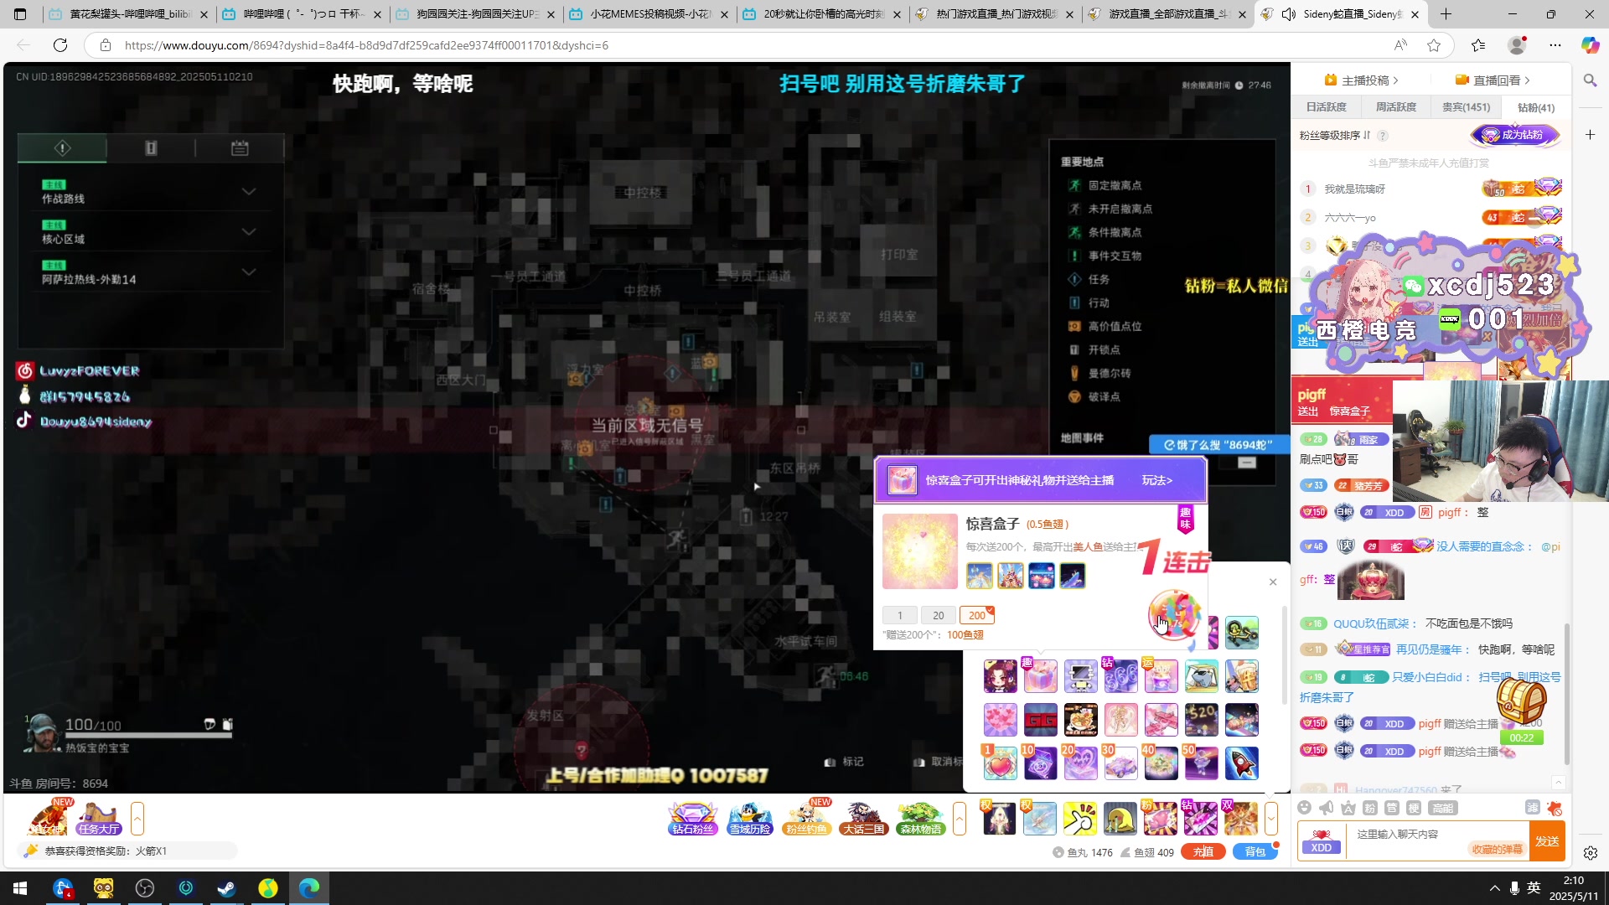Viewport: 1609px width, 905px height.
Task: Expand quick gift bar dropdown arrow
Action: coord(1271,819)
